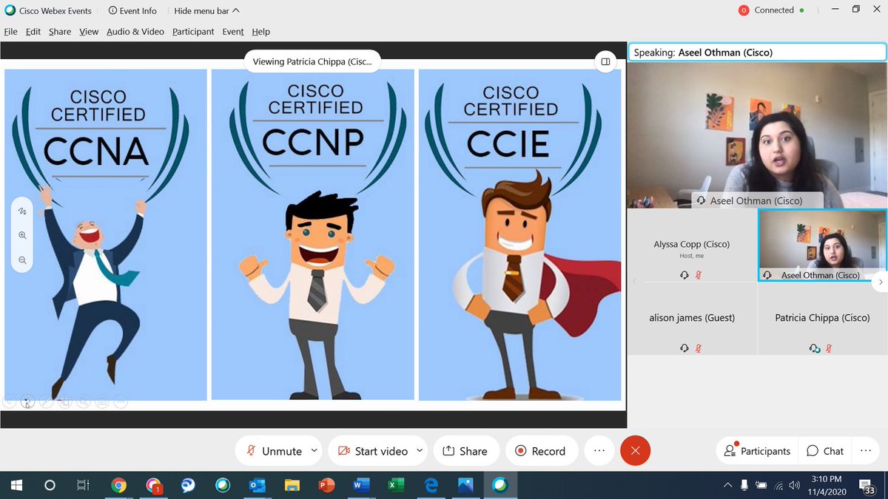
Task: Show next participants with the right arrow
Action: [x=881, y=282]
